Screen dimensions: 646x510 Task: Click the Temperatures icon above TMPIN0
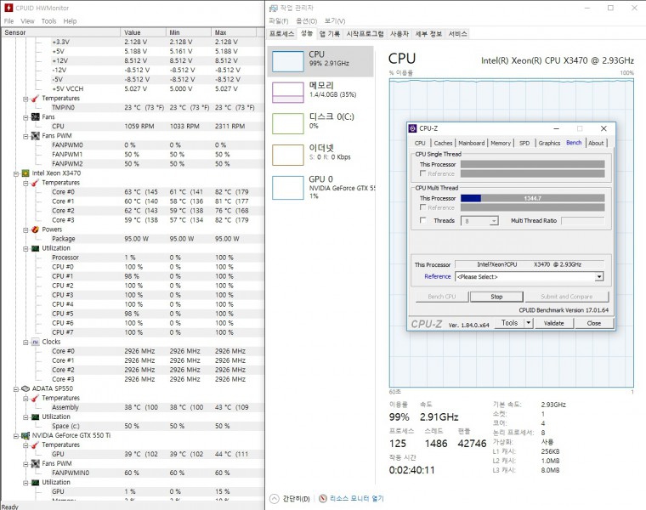(36, 99)
